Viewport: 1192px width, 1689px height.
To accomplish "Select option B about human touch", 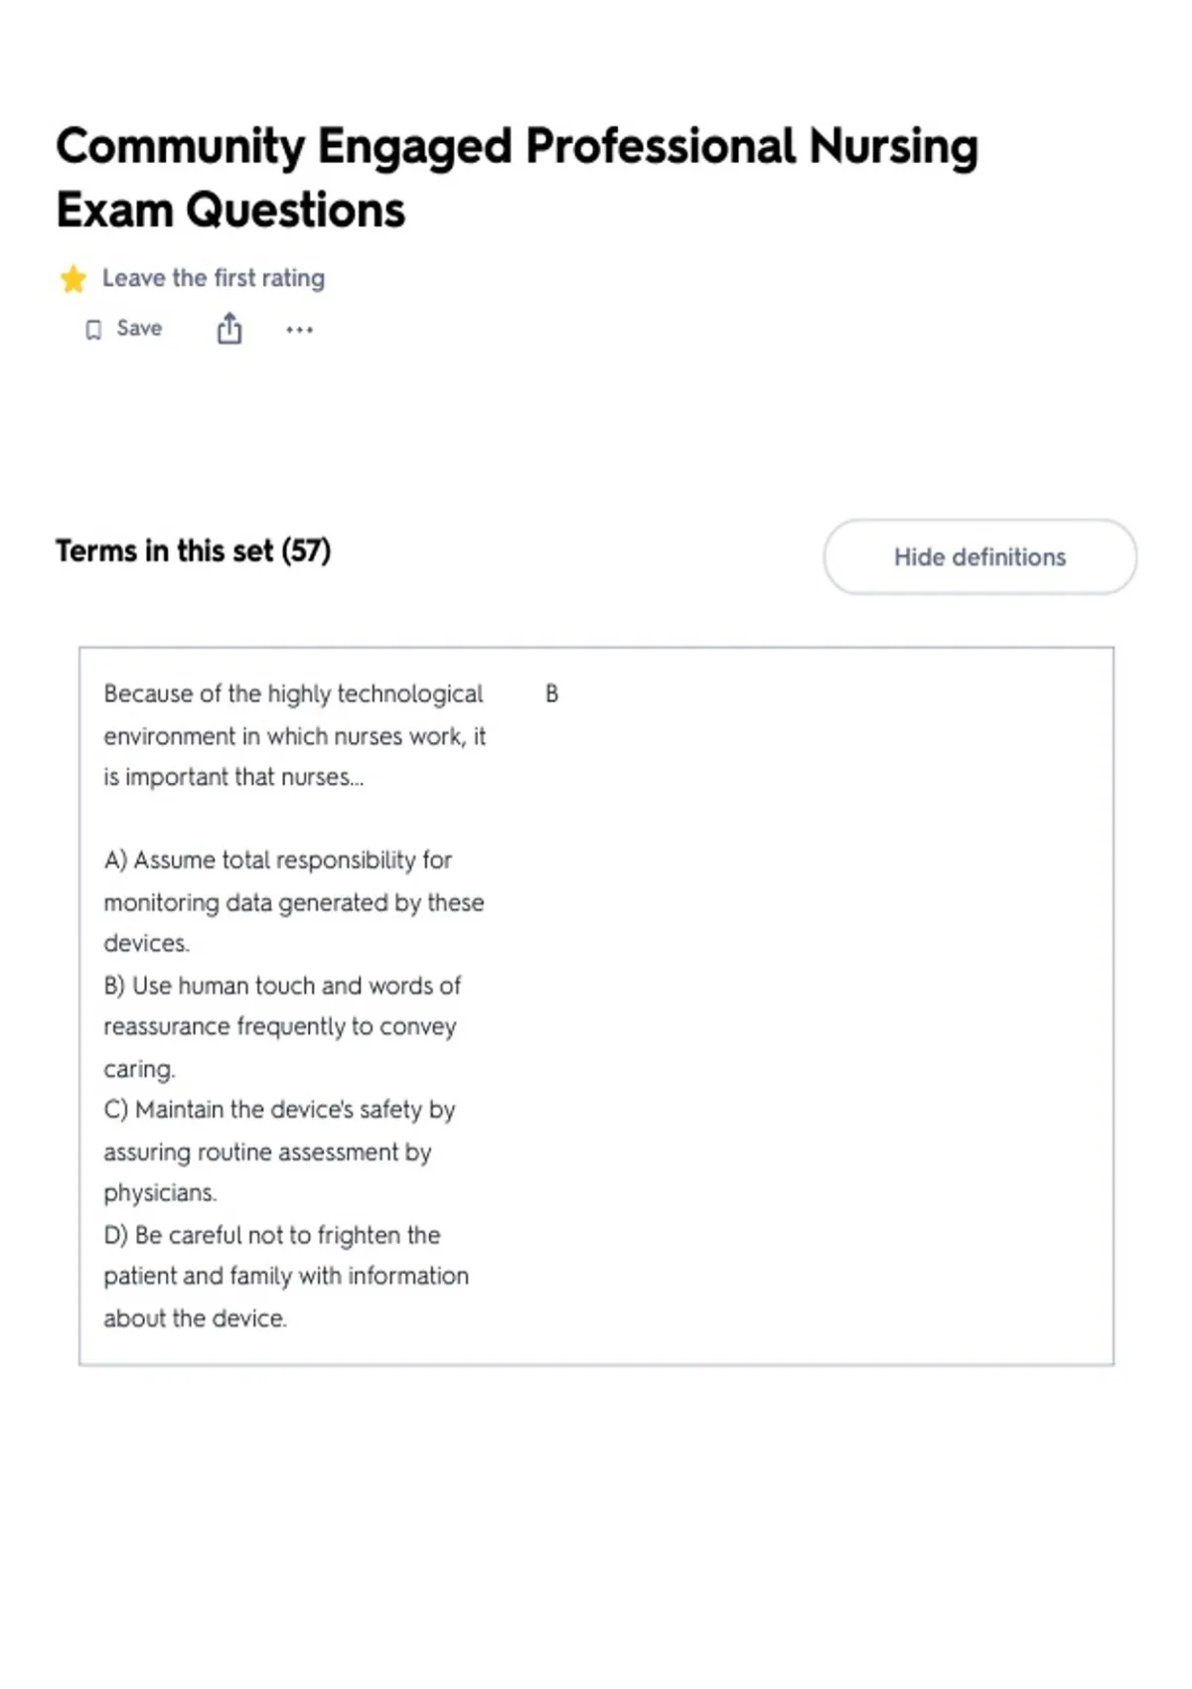I will click(x=282, y=1026).
